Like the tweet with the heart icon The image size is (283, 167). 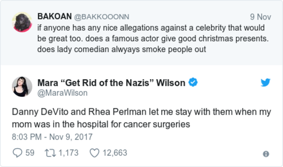coord(94,153)
